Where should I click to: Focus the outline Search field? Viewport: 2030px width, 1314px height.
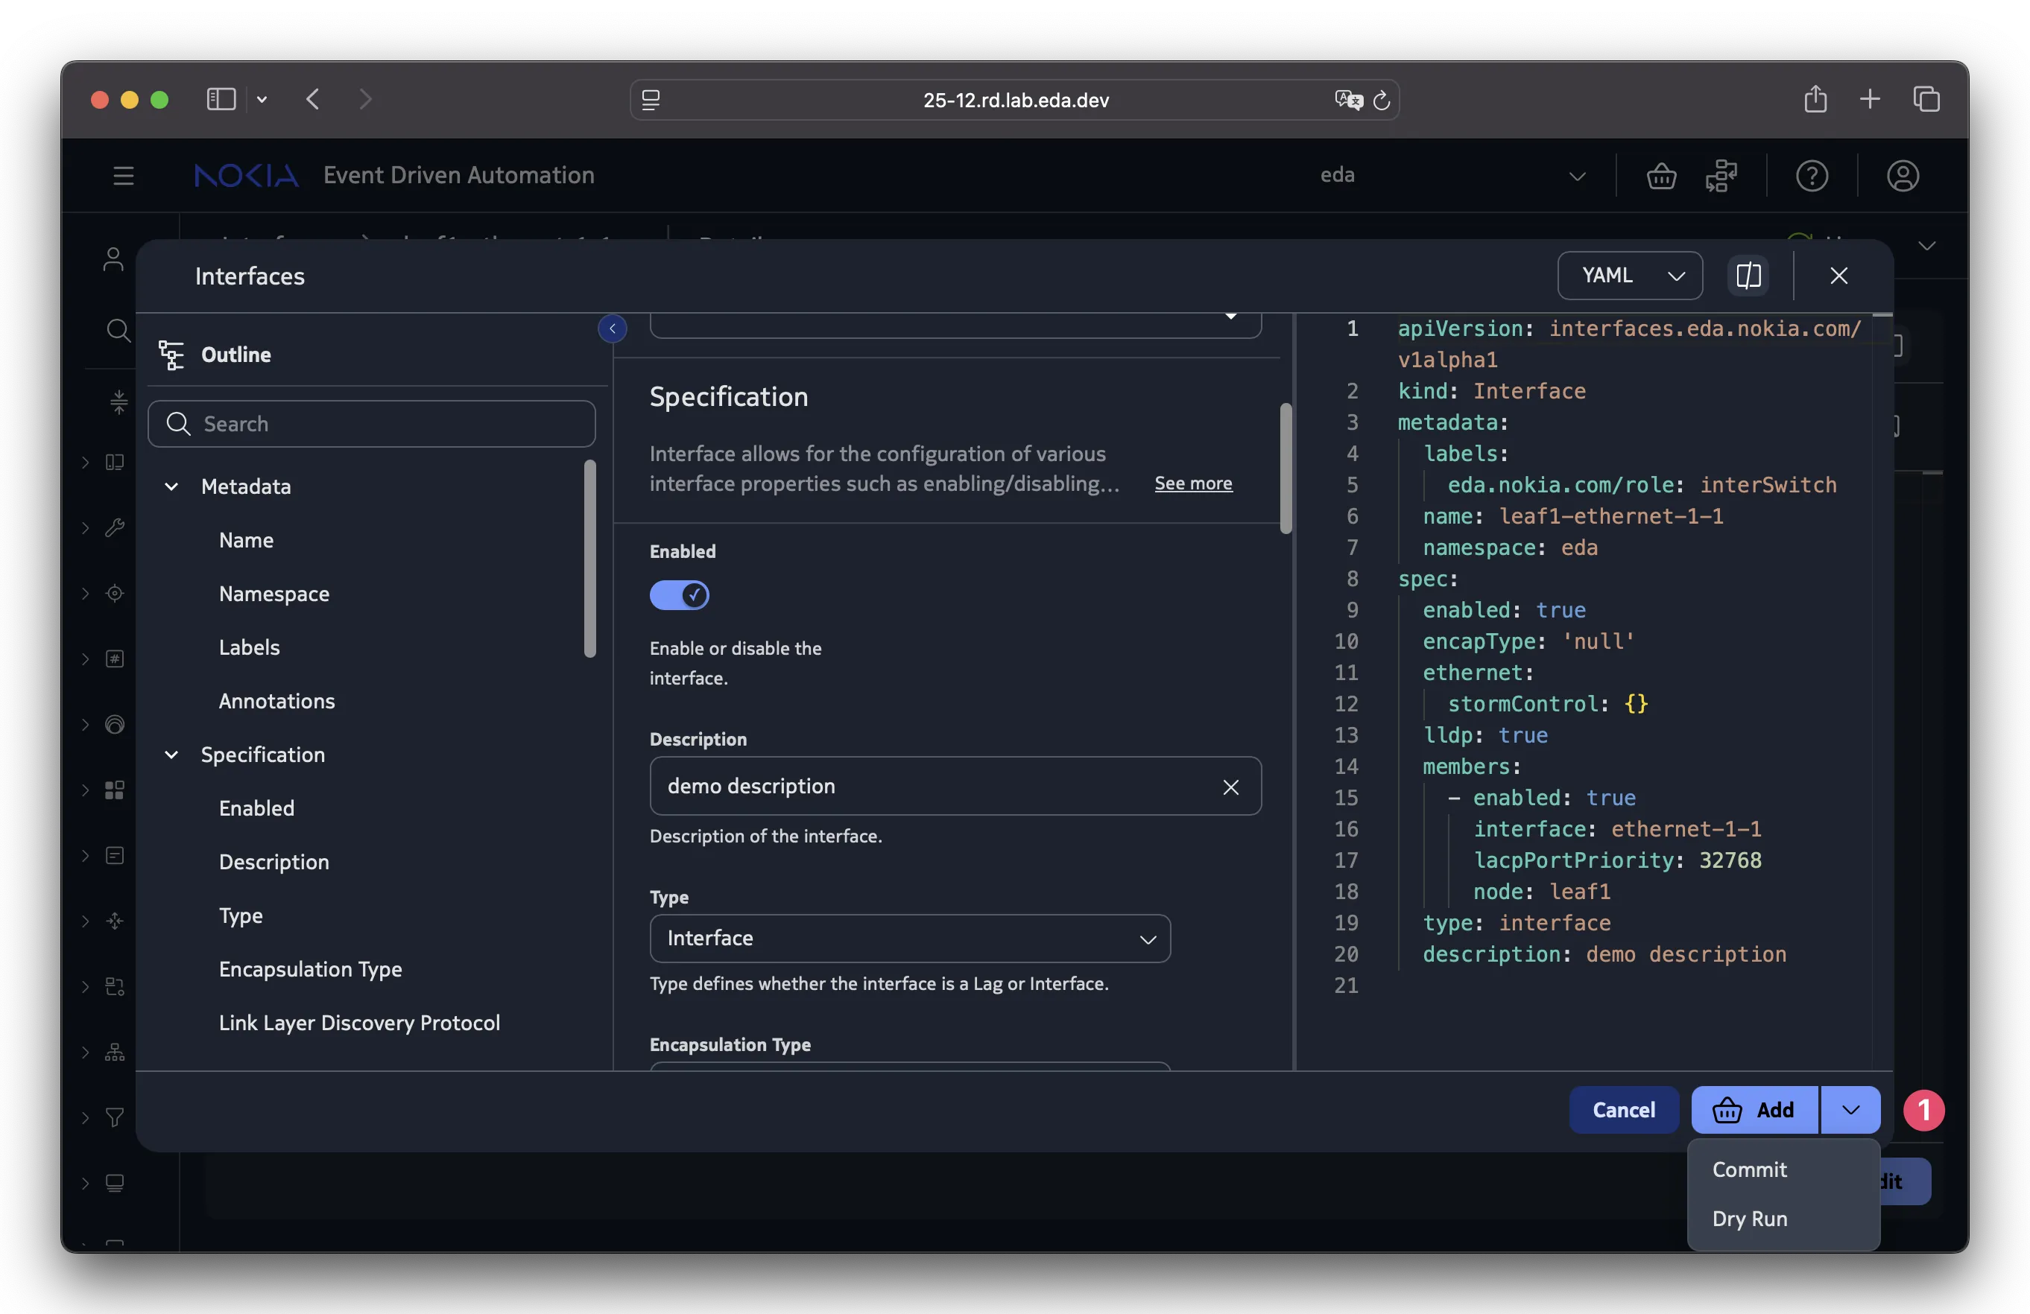pos(371,424)
